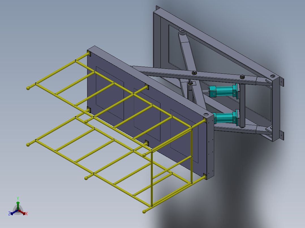Screen dimensions: 305x228
Task: Select the vertical yellow post on lower rack front
Action: (x=152, y=178)
